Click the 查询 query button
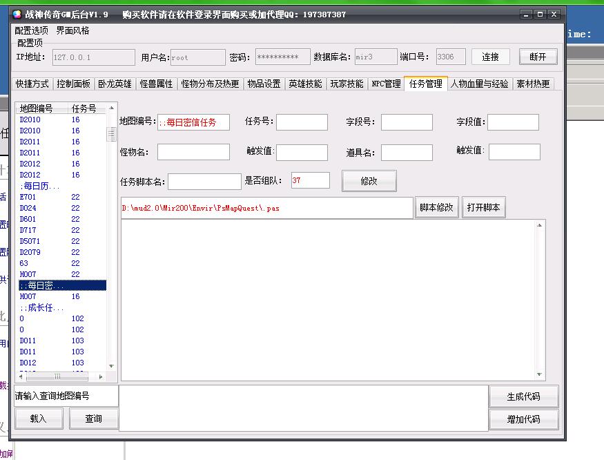This screenshot has width=604, height=460. click(94, 419)
